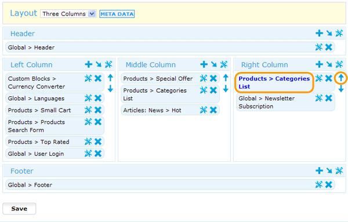Select the Global > User Login text
The height and width of the screenshot is (222, 348).
click(36, 154)
